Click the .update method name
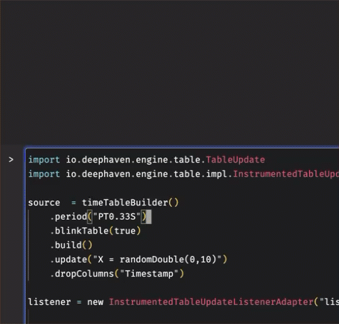Viewport: 339px width, 324px height. (x=71, y=259)
